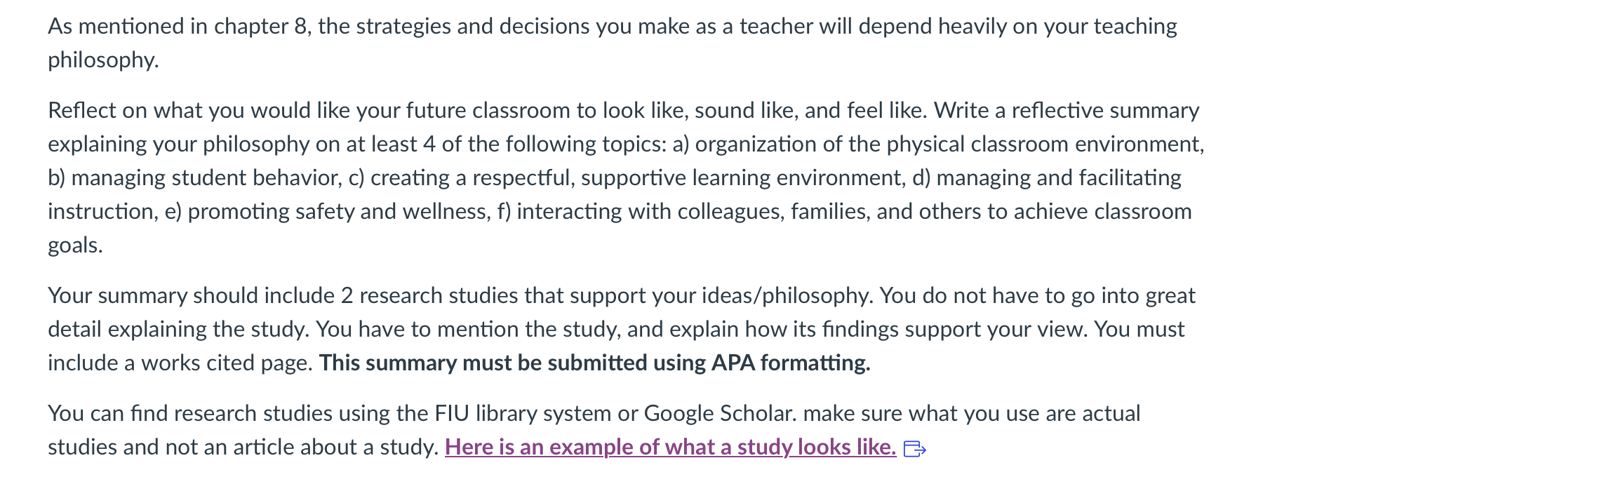Click the text 'c) creating a respectful, supportive learning environment'
Image resolution: width=1611 pixels, height=491 pixels.
click(626, 177)
